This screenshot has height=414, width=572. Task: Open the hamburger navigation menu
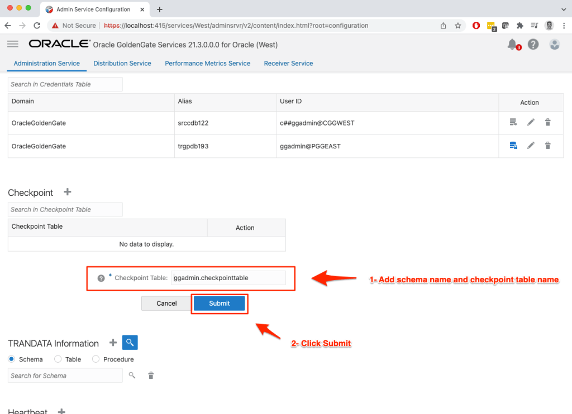(x=13, y=44)
